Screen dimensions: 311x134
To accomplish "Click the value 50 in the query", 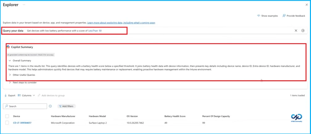I will tap(100, 31).
